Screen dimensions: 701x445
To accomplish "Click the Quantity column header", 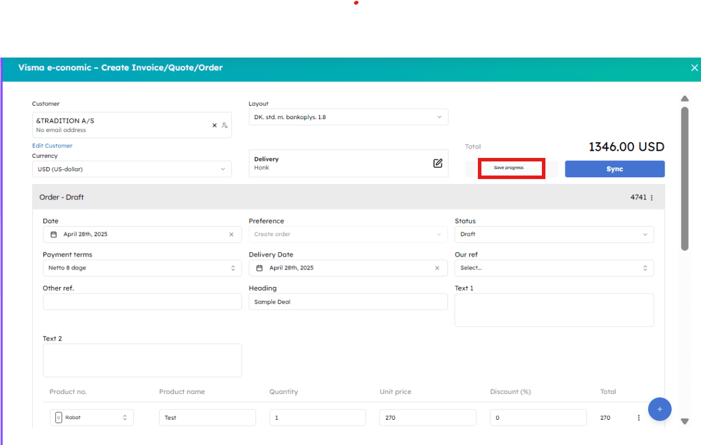I will (284, 392).
